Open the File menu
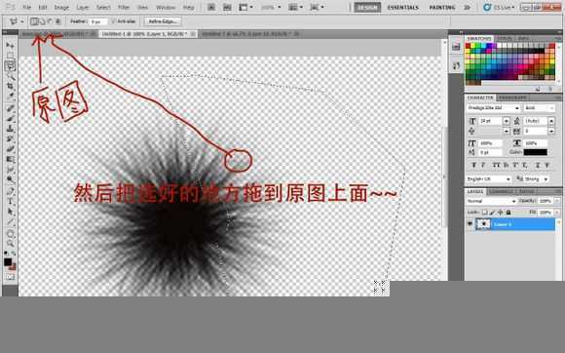Image resolution: width=565 pixels, height=353 pixels. (27, 7)
